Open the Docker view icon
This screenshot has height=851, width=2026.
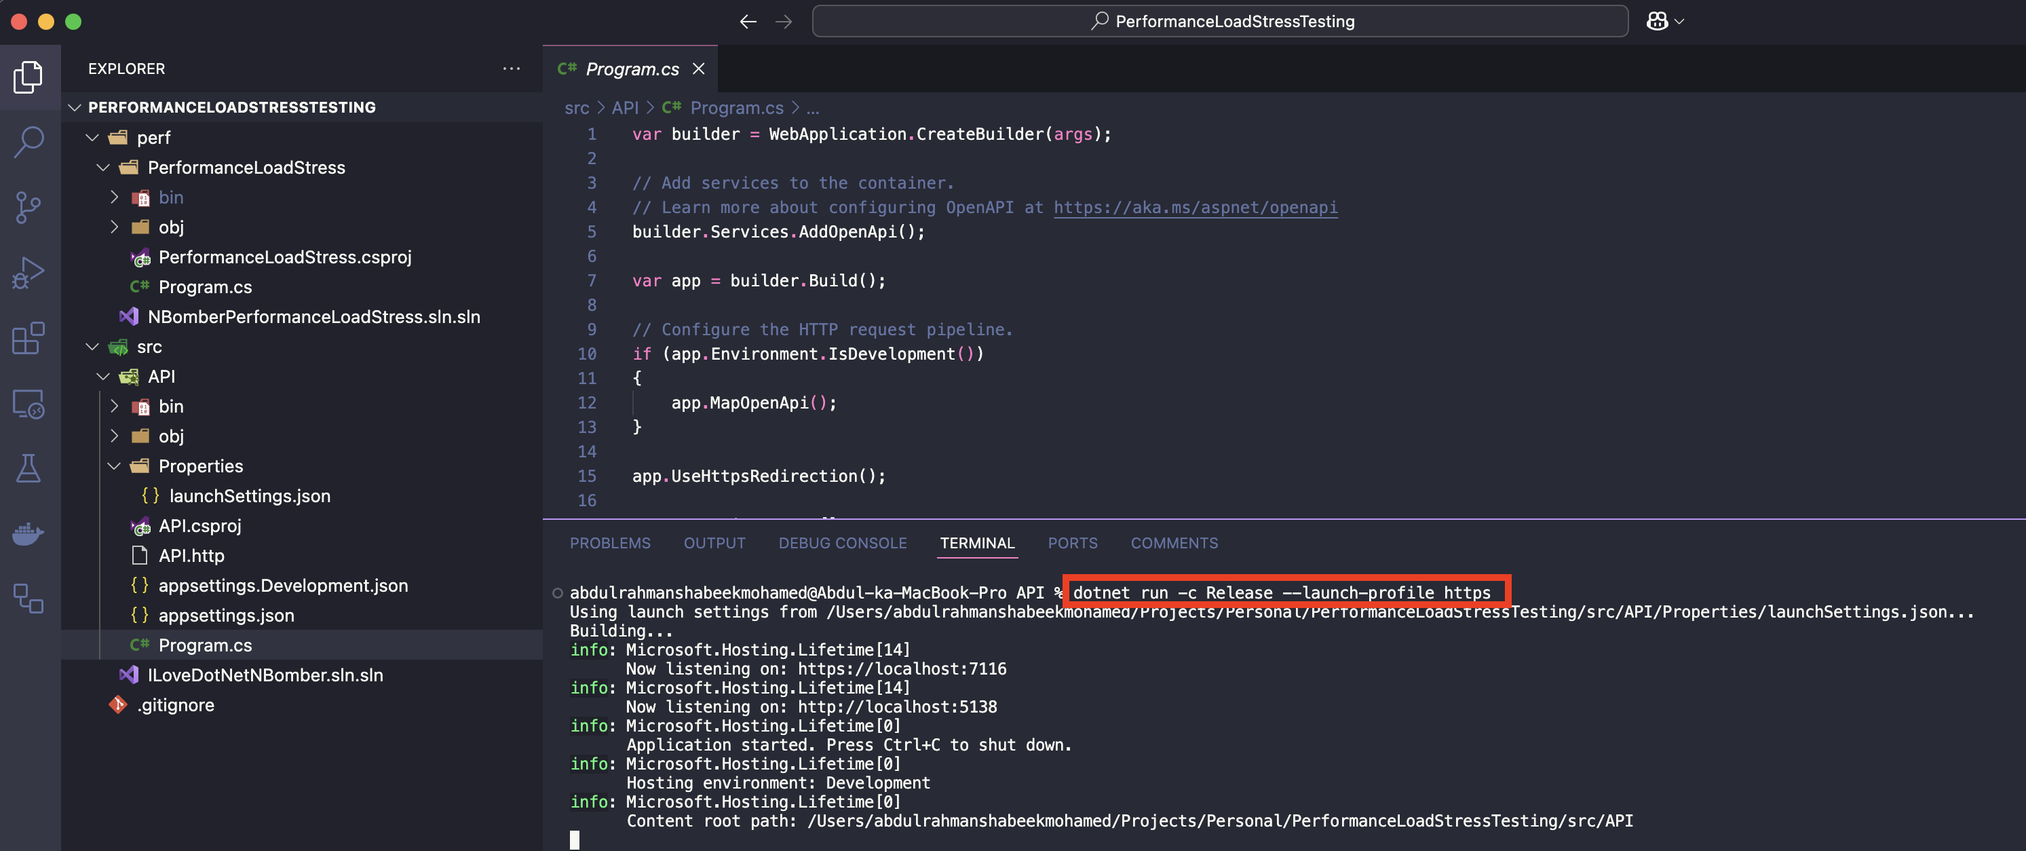pyautogui.click(x=28, y=533)
